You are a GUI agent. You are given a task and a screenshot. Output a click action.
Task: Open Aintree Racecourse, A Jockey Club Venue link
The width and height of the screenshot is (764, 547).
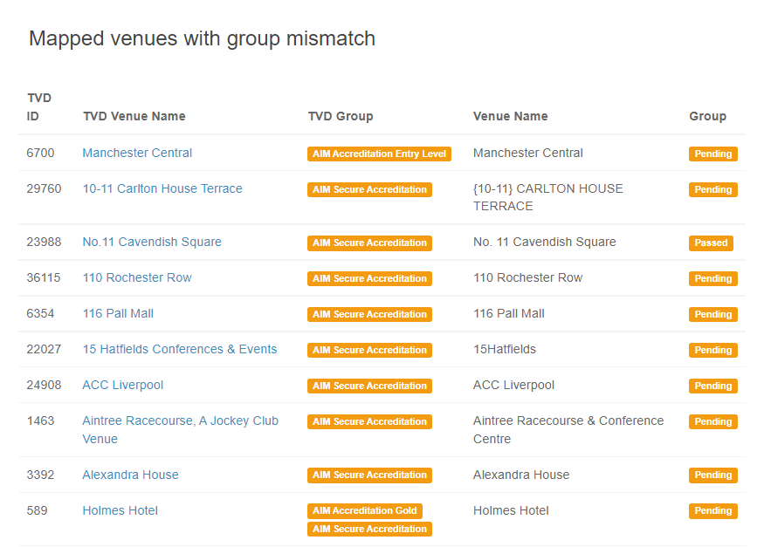pyautogui.click(x=180, y=430)
